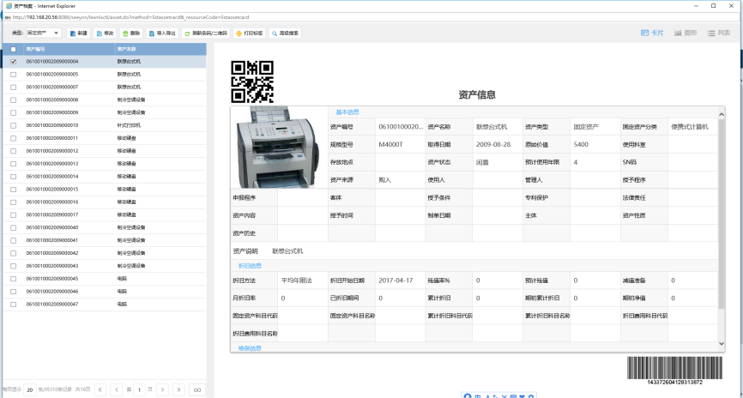Click the printer thumbnail photo

[x=278, y=148]
